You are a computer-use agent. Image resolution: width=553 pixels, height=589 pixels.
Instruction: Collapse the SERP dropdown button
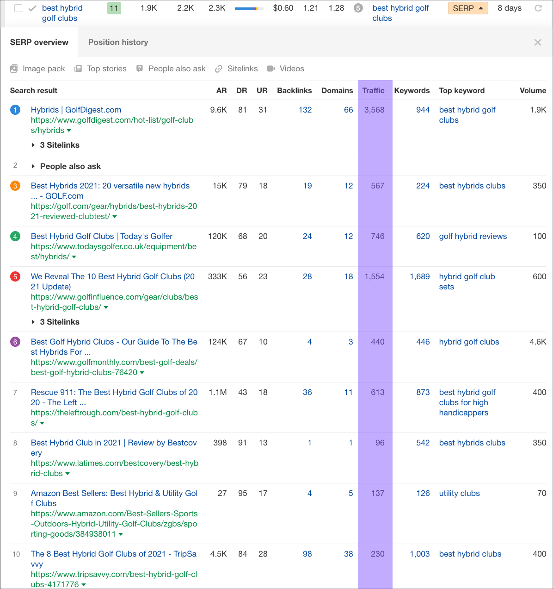point(468,8)
